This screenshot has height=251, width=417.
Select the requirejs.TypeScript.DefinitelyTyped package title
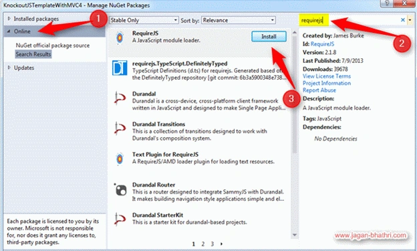[180, 64]
